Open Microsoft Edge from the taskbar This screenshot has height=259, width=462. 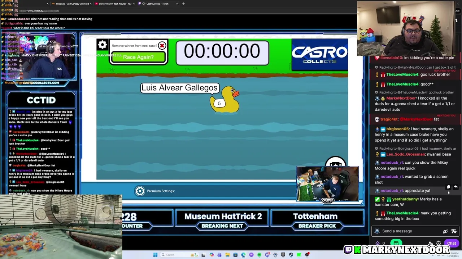point(243,255)
